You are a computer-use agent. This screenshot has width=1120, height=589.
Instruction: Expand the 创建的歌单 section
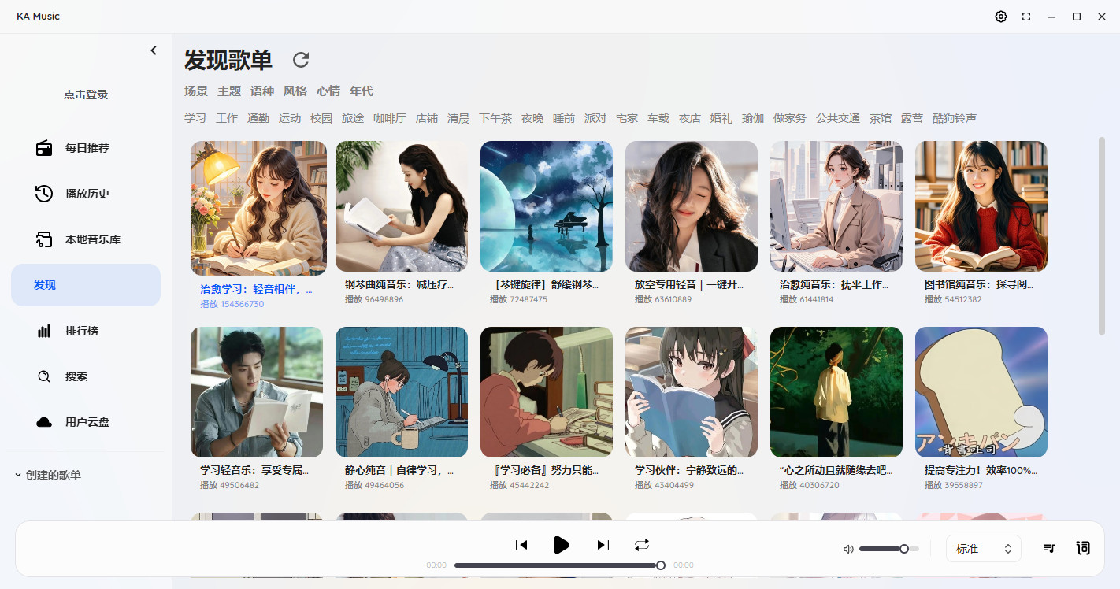48,475
